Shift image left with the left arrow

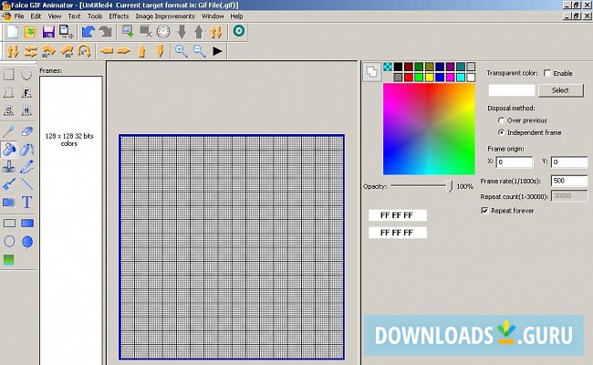(107, 51)
